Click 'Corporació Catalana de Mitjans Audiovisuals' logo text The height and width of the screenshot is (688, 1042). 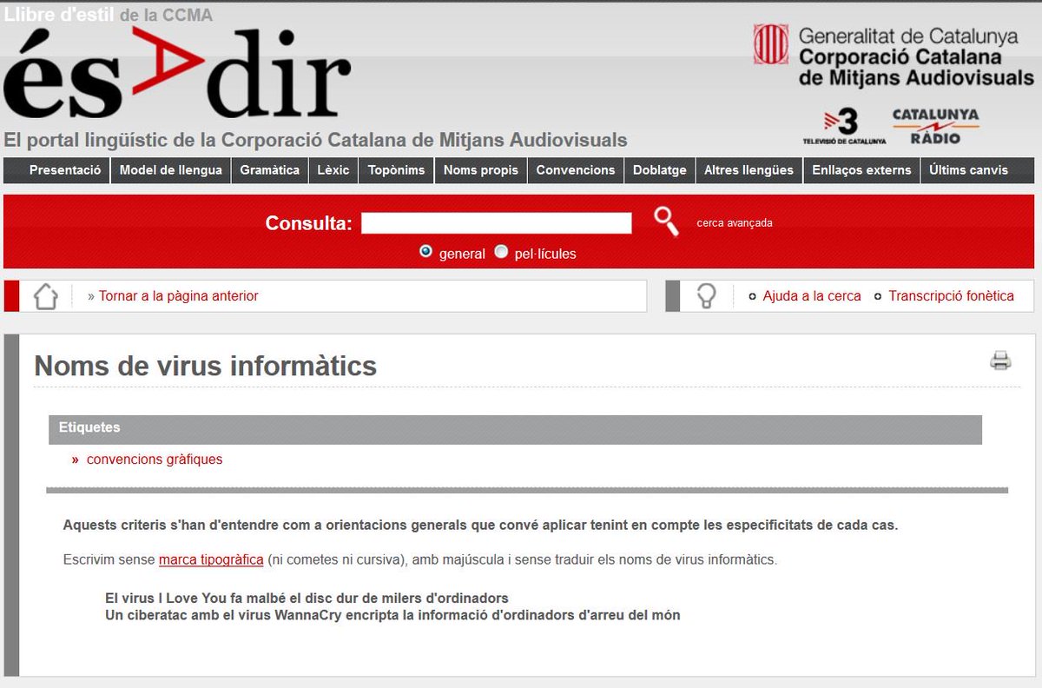tap(916, 68)
